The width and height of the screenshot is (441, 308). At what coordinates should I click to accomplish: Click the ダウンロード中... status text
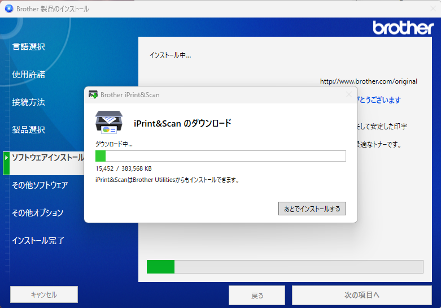(114, 144)
